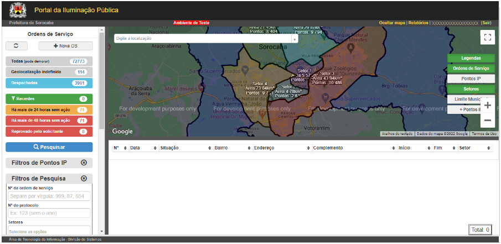Toggle the Setores map layer button
This screenshot has height=244, width=501.
[x=471, y=89]
